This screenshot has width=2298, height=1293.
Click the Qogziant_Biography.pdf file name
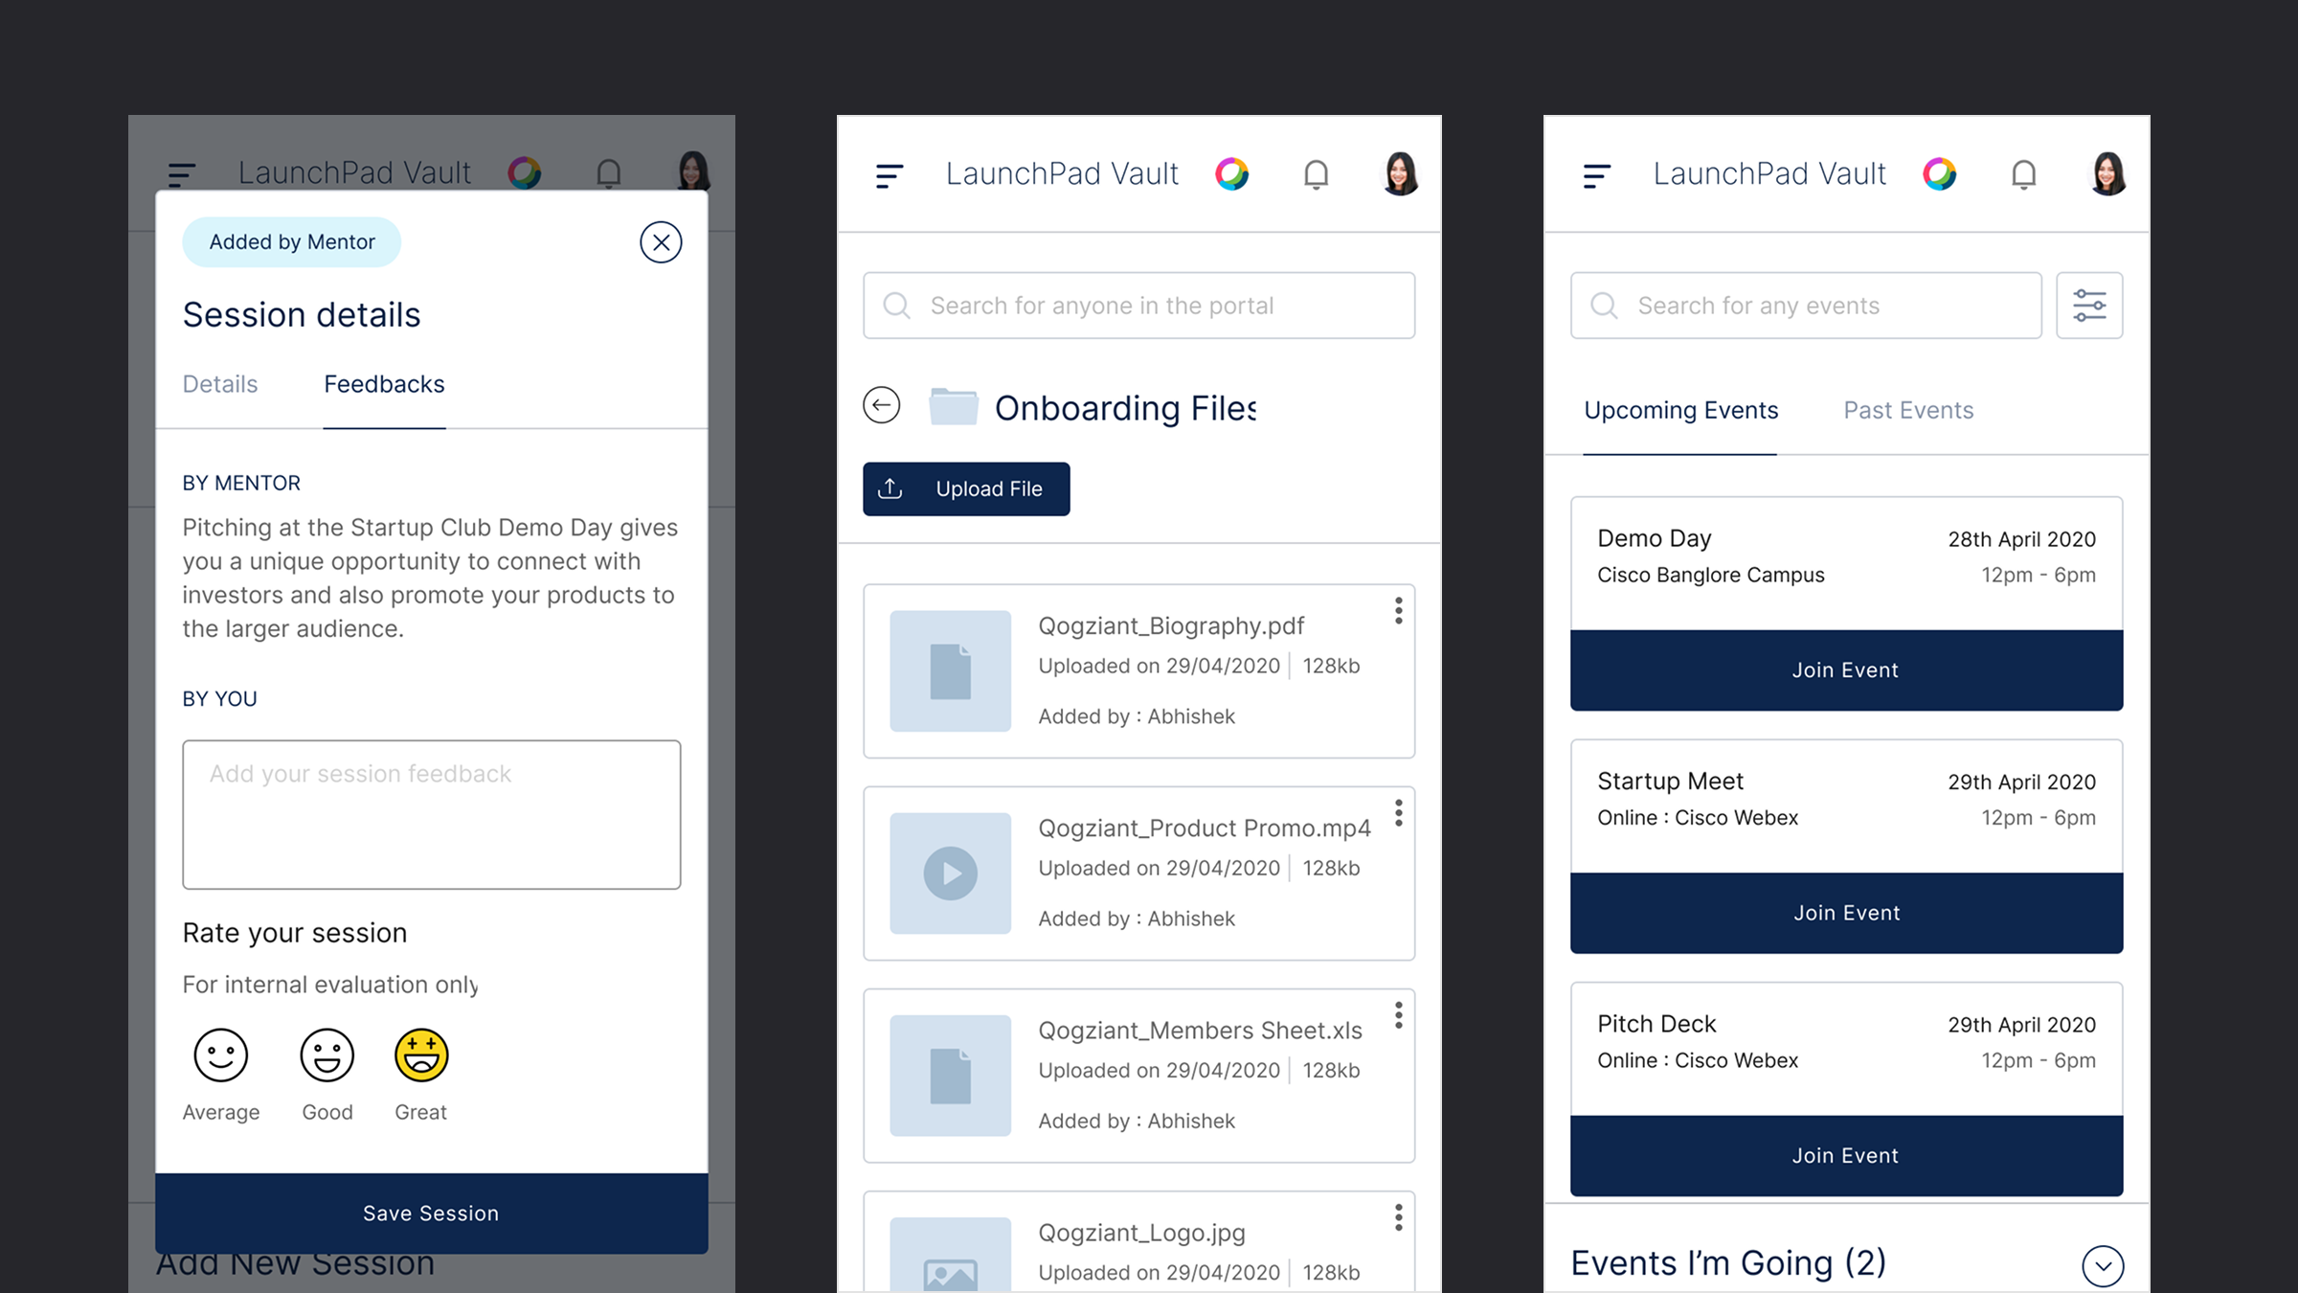click(x=1171, y=626)
